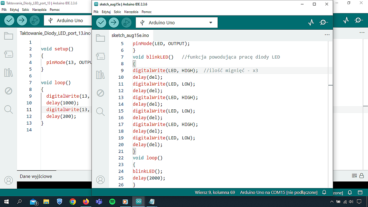Open Plik menu in sketch_aug15e window
This screenshot has width=368, height=207.
96,12
